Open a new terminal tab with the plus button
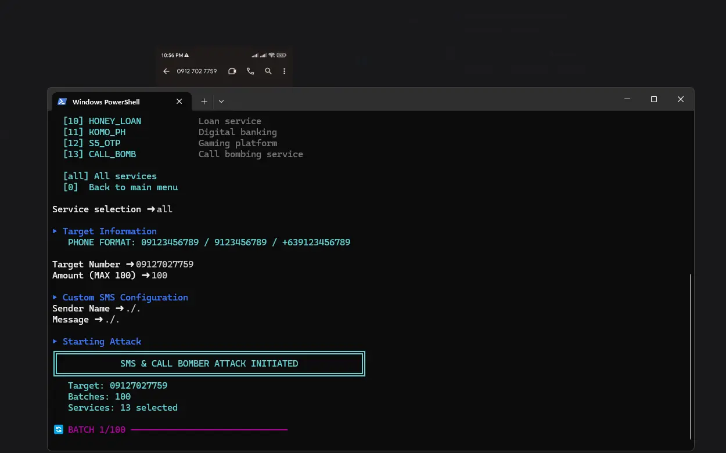 [x=204, y=101]
